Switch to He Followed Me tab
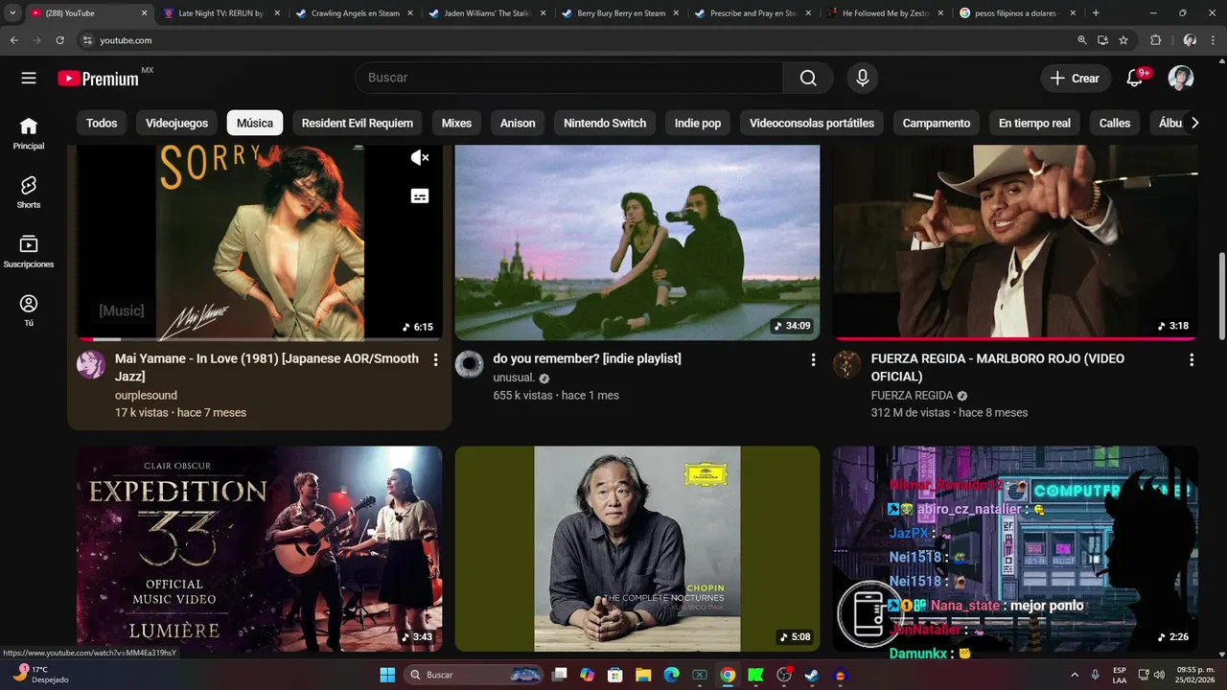 pos(884,13)
